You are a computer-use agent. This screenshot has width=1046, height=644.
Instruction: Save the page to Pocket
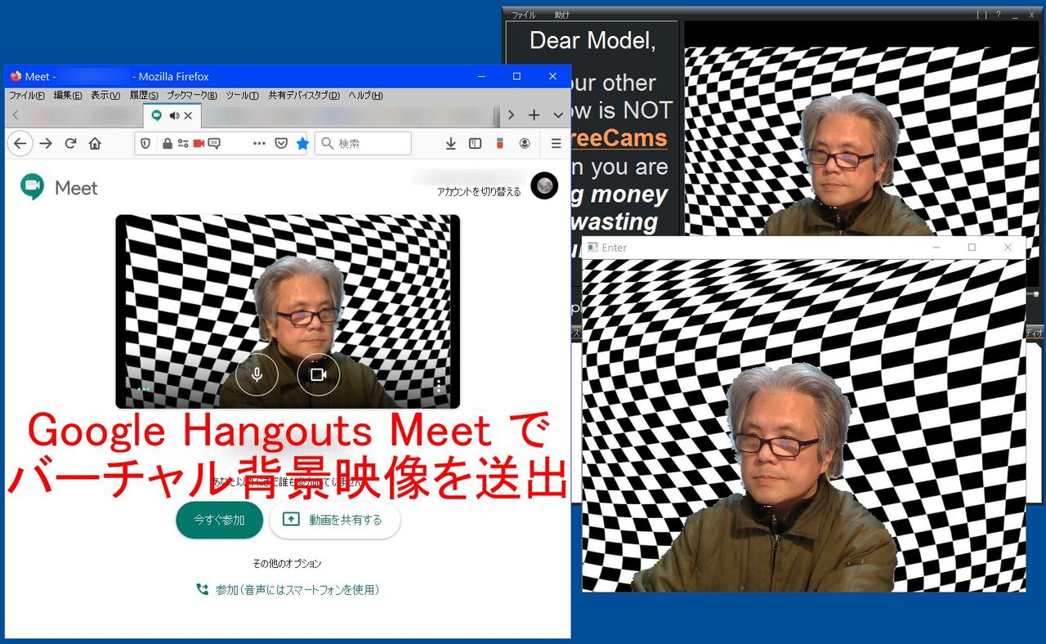281,143
